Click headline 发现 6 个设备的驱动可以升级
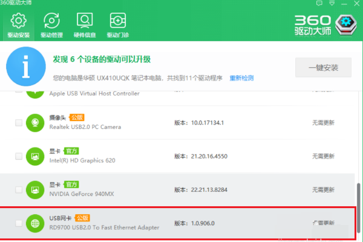The width and height of the screenshot is (363, 242). 102,59
